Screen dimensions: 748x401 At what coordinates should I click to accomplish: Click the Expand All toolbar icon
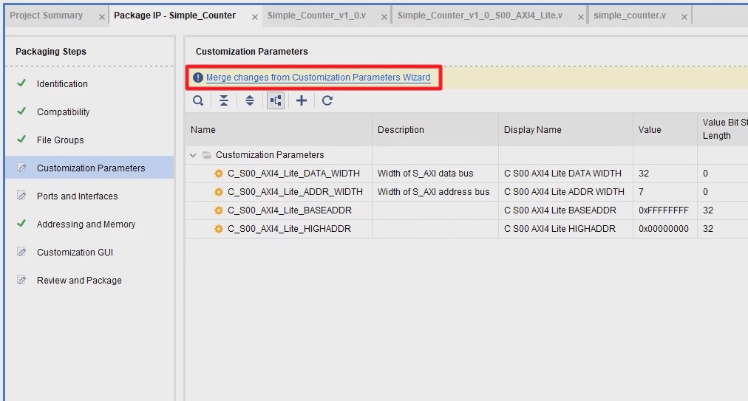(250, 100)
